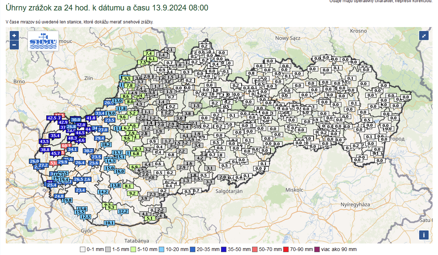
Task: Open the map info button
Action: [x=424, y=235]
